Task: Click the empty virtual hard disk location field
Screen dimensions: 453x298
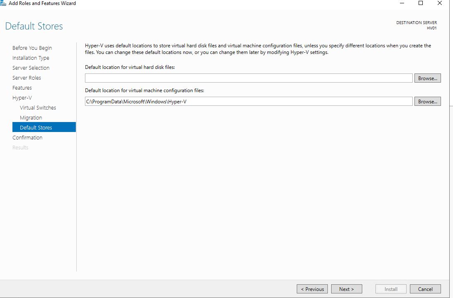Action: pos(249,78)
